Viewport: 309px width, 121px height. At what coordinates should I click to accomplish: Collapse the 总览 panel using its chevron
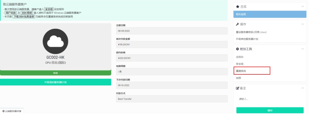tap(302, 6)
